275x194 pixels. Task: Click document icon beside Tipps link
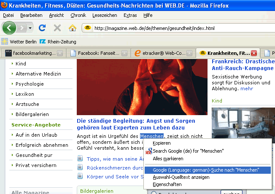(80, 158)
